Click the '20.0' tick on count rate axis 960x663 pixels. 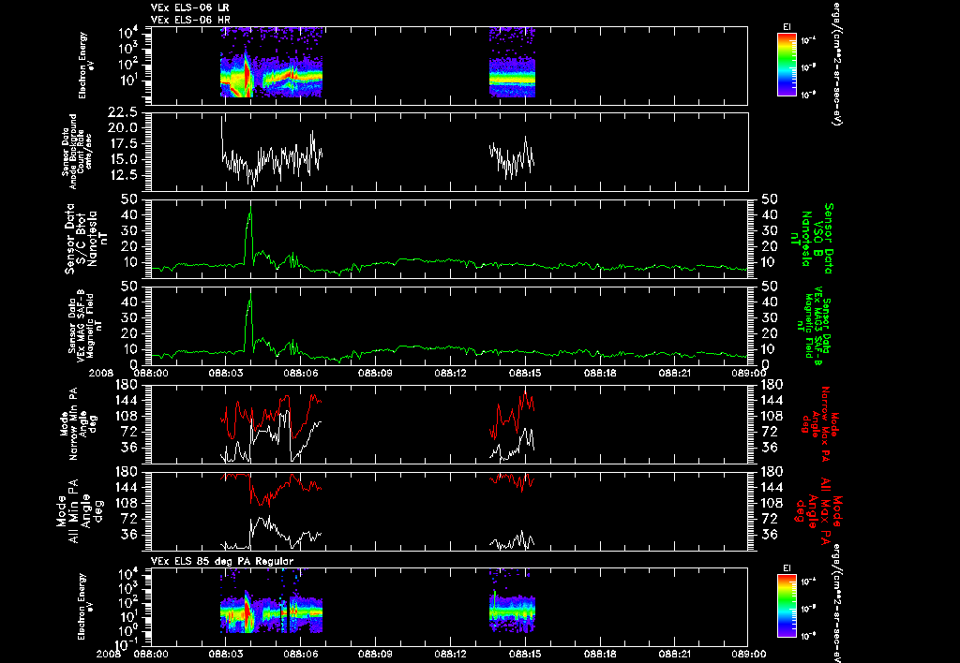(122, 128)
